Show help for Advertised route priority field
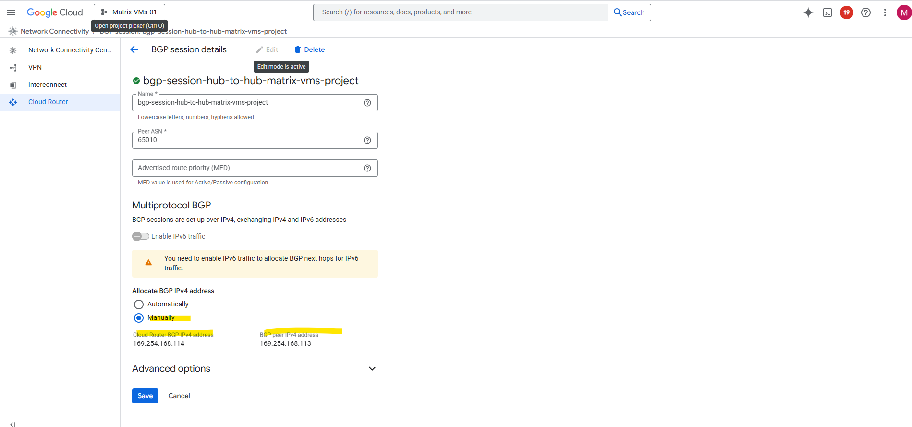 [367, 168]
